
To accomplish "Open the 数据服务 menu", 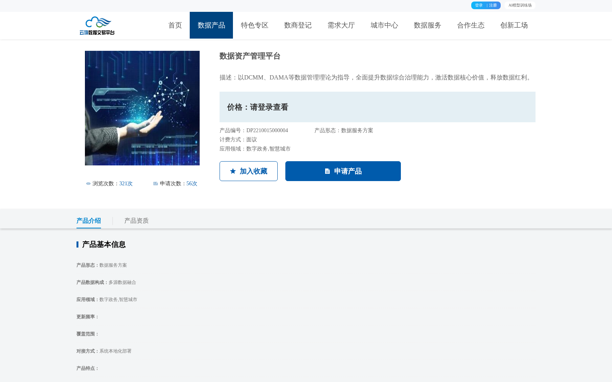I will [427, 25].
